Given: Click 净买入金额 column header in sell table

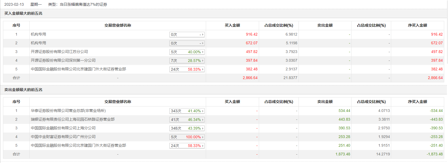Looking at the screenshot, I should coord(417,102).
